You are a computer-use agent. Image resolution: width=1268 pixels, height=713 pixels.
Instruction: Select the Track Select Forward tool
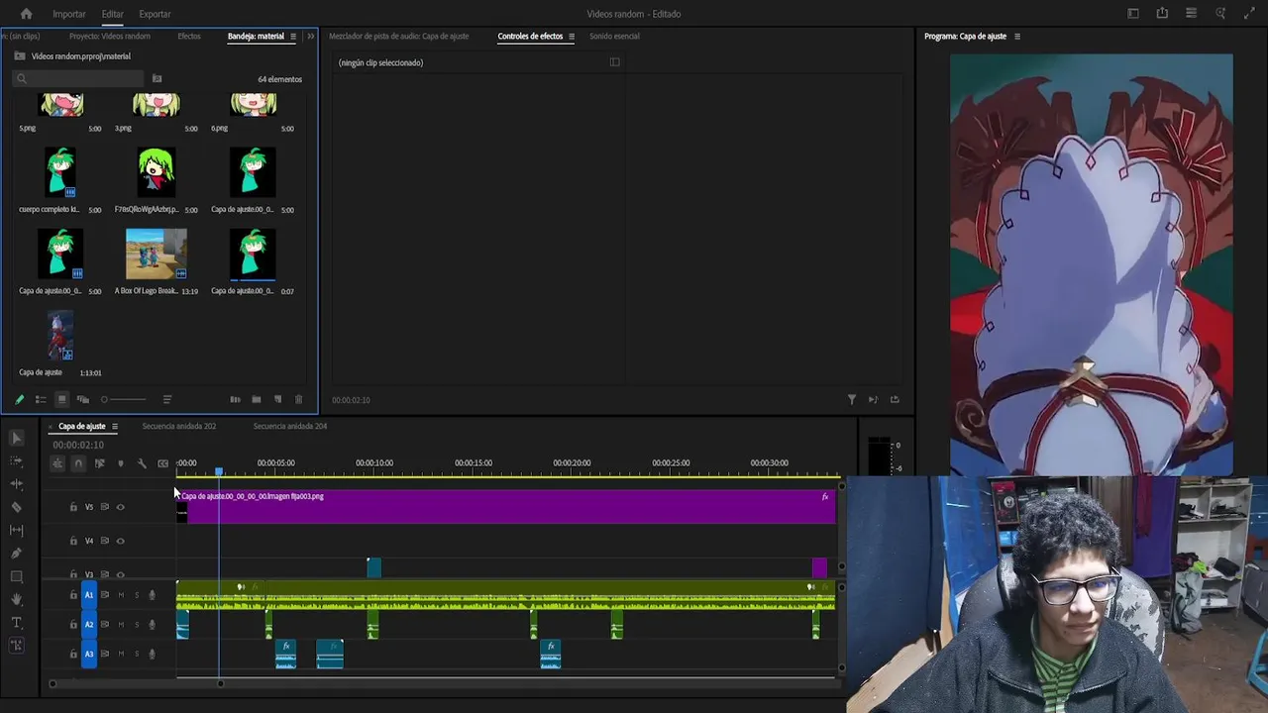tap(16, 461)
